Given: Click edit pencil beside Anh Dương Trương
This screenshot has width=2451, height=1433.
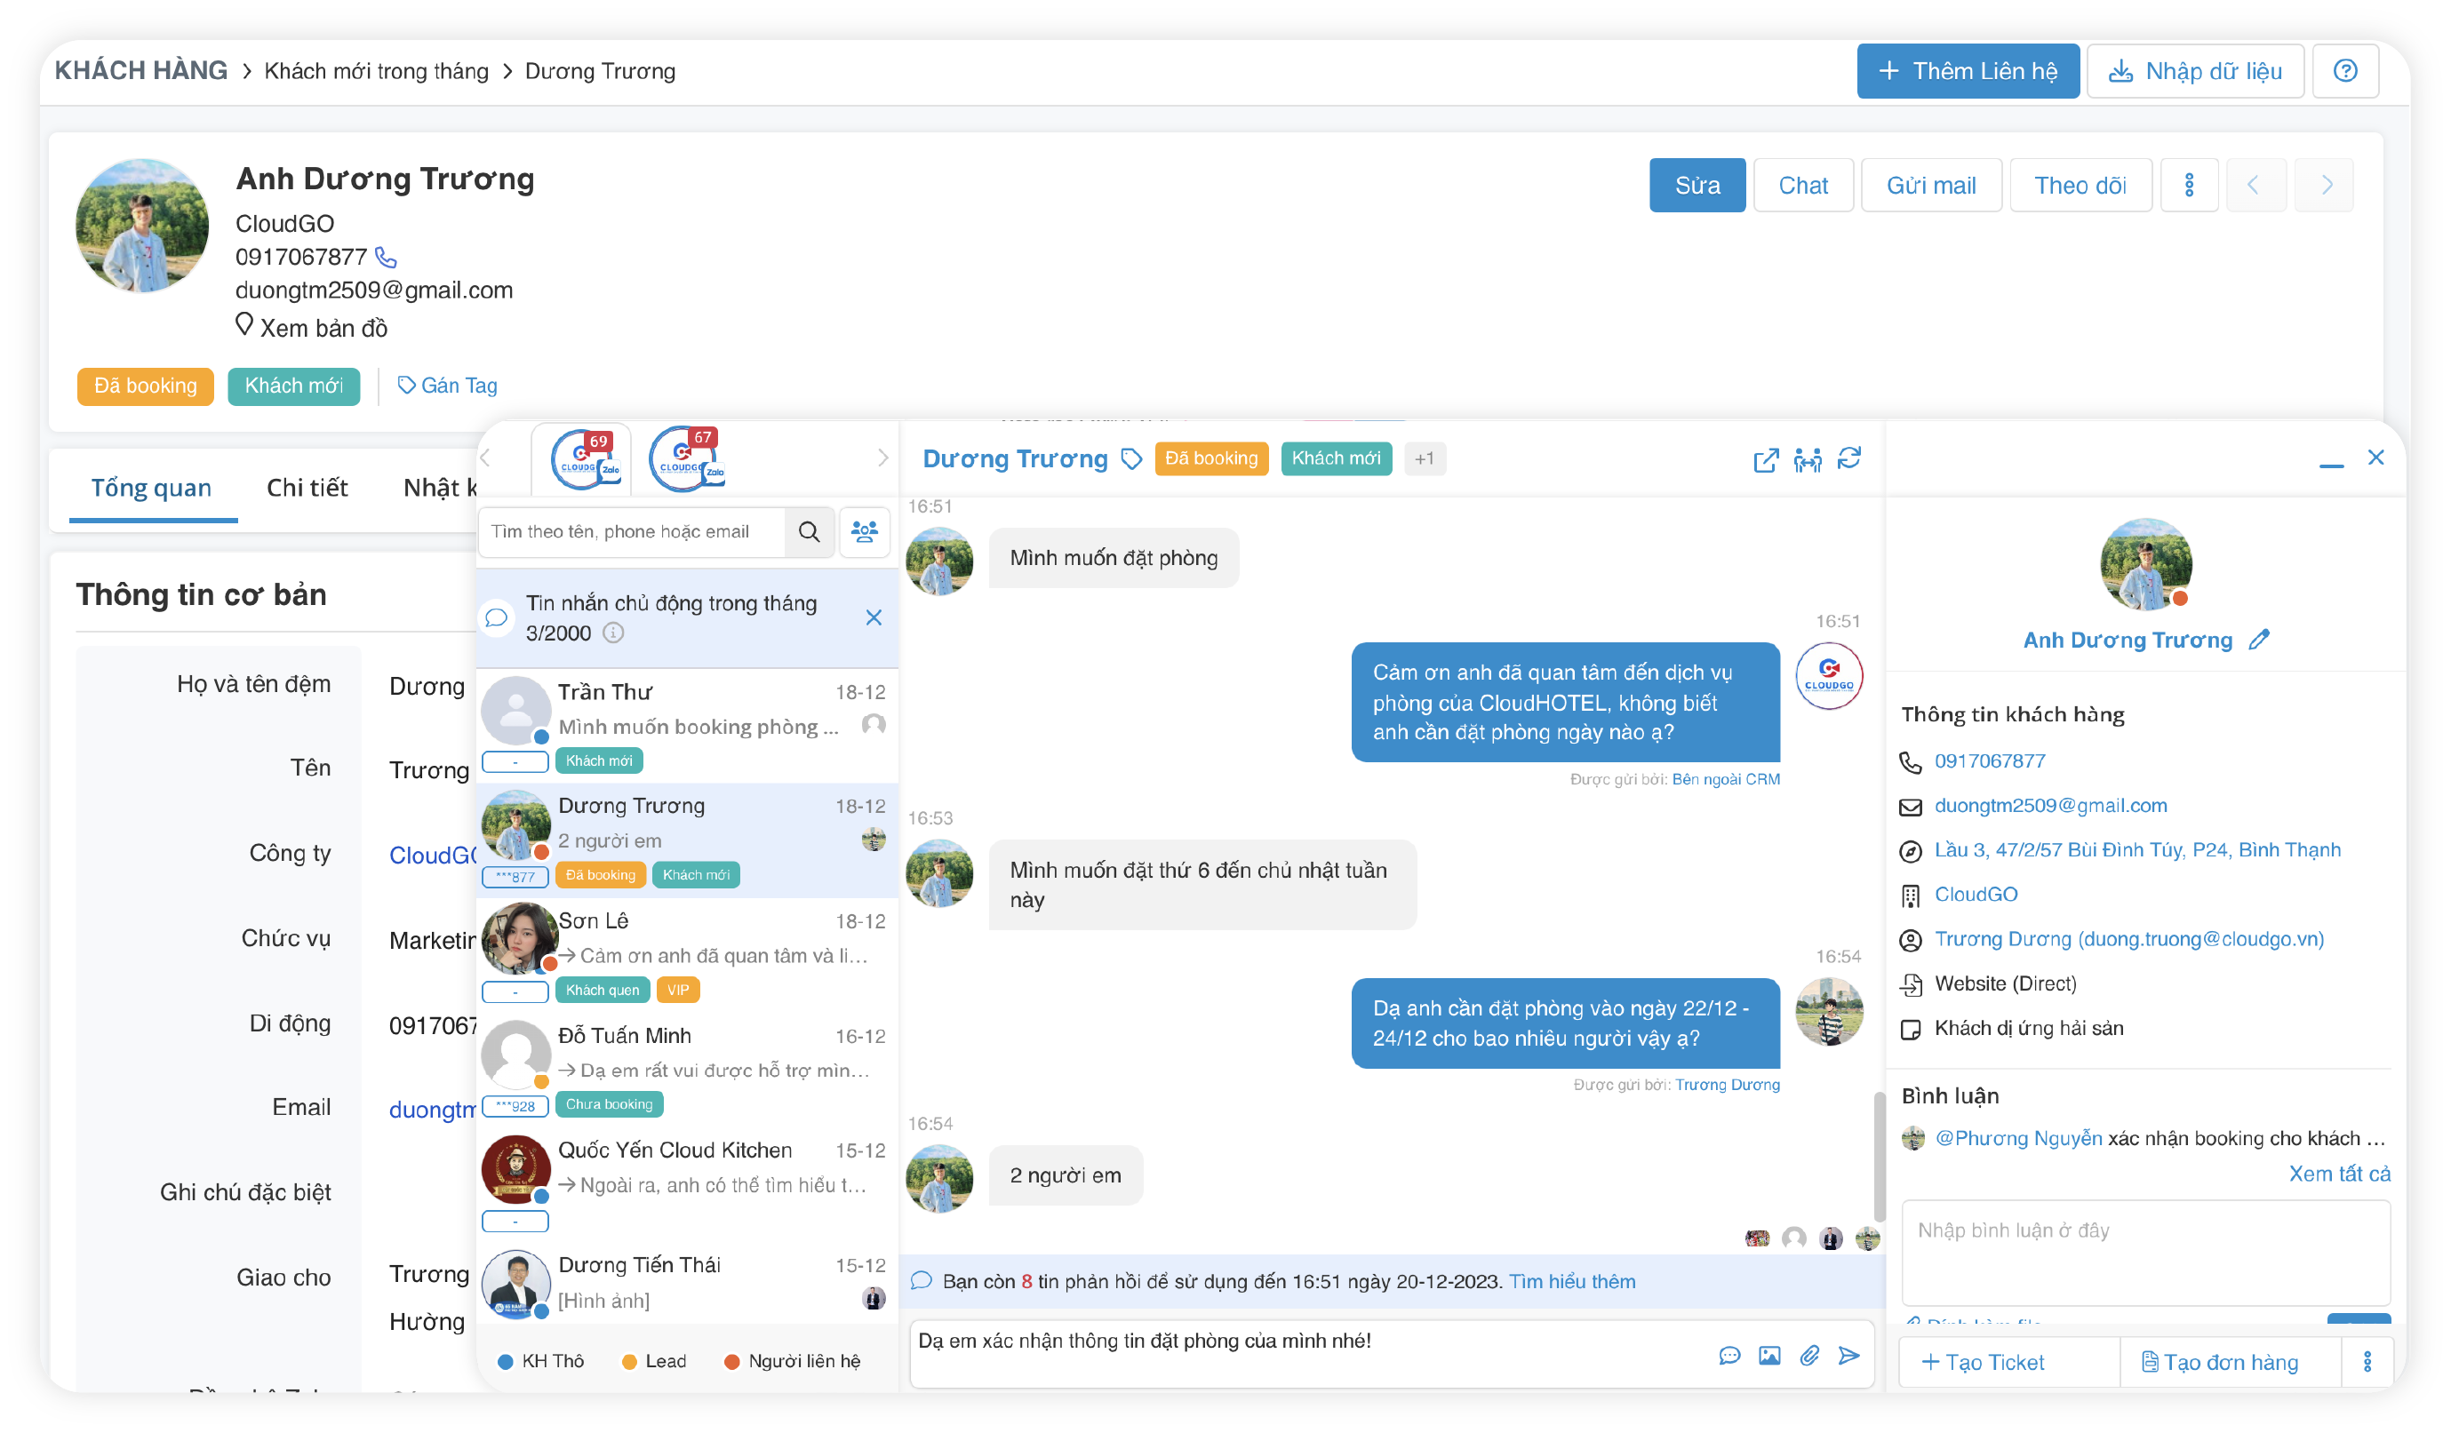Looking at the screenshot, I should 2258,640.
